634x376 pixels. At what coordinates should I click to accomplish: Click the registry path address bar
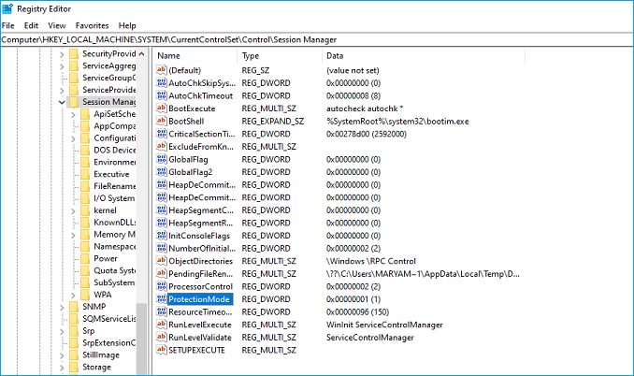[317, 39]
